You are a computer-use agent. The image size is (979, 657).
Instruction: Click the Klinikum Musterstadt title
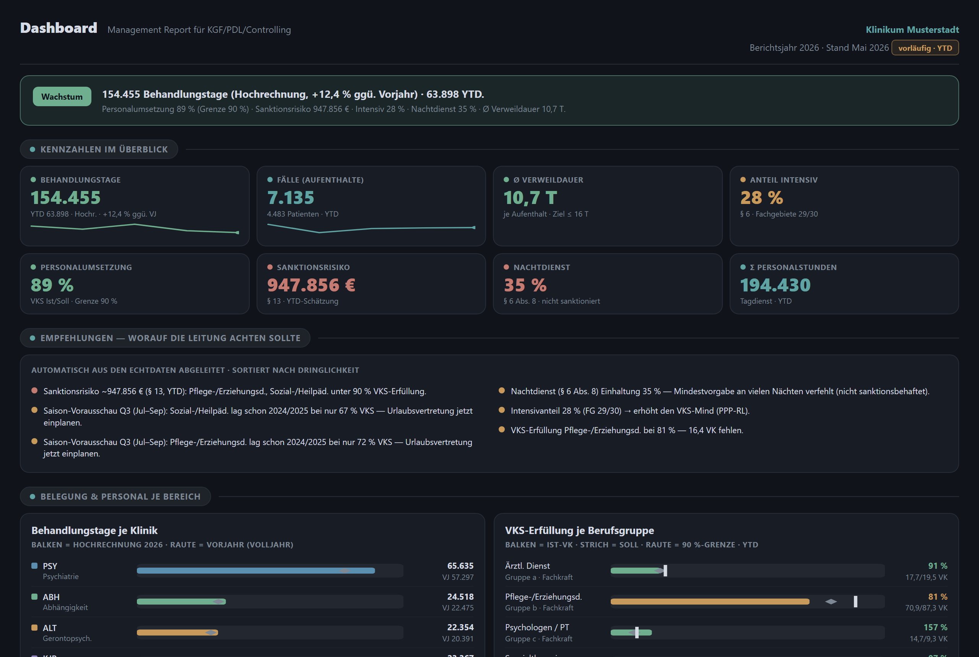[x=912, y=30]
